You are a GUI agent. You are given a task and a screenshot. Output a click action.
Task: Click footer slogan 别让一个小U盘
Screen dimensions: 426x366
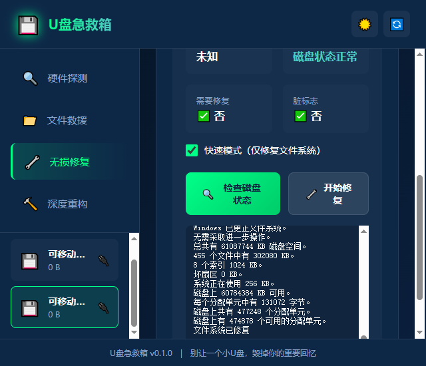pos(253,353)
